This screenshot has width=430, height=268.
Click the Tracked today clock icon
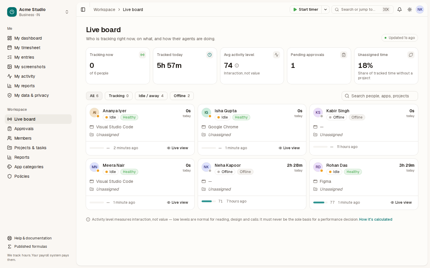click(210, 55)
